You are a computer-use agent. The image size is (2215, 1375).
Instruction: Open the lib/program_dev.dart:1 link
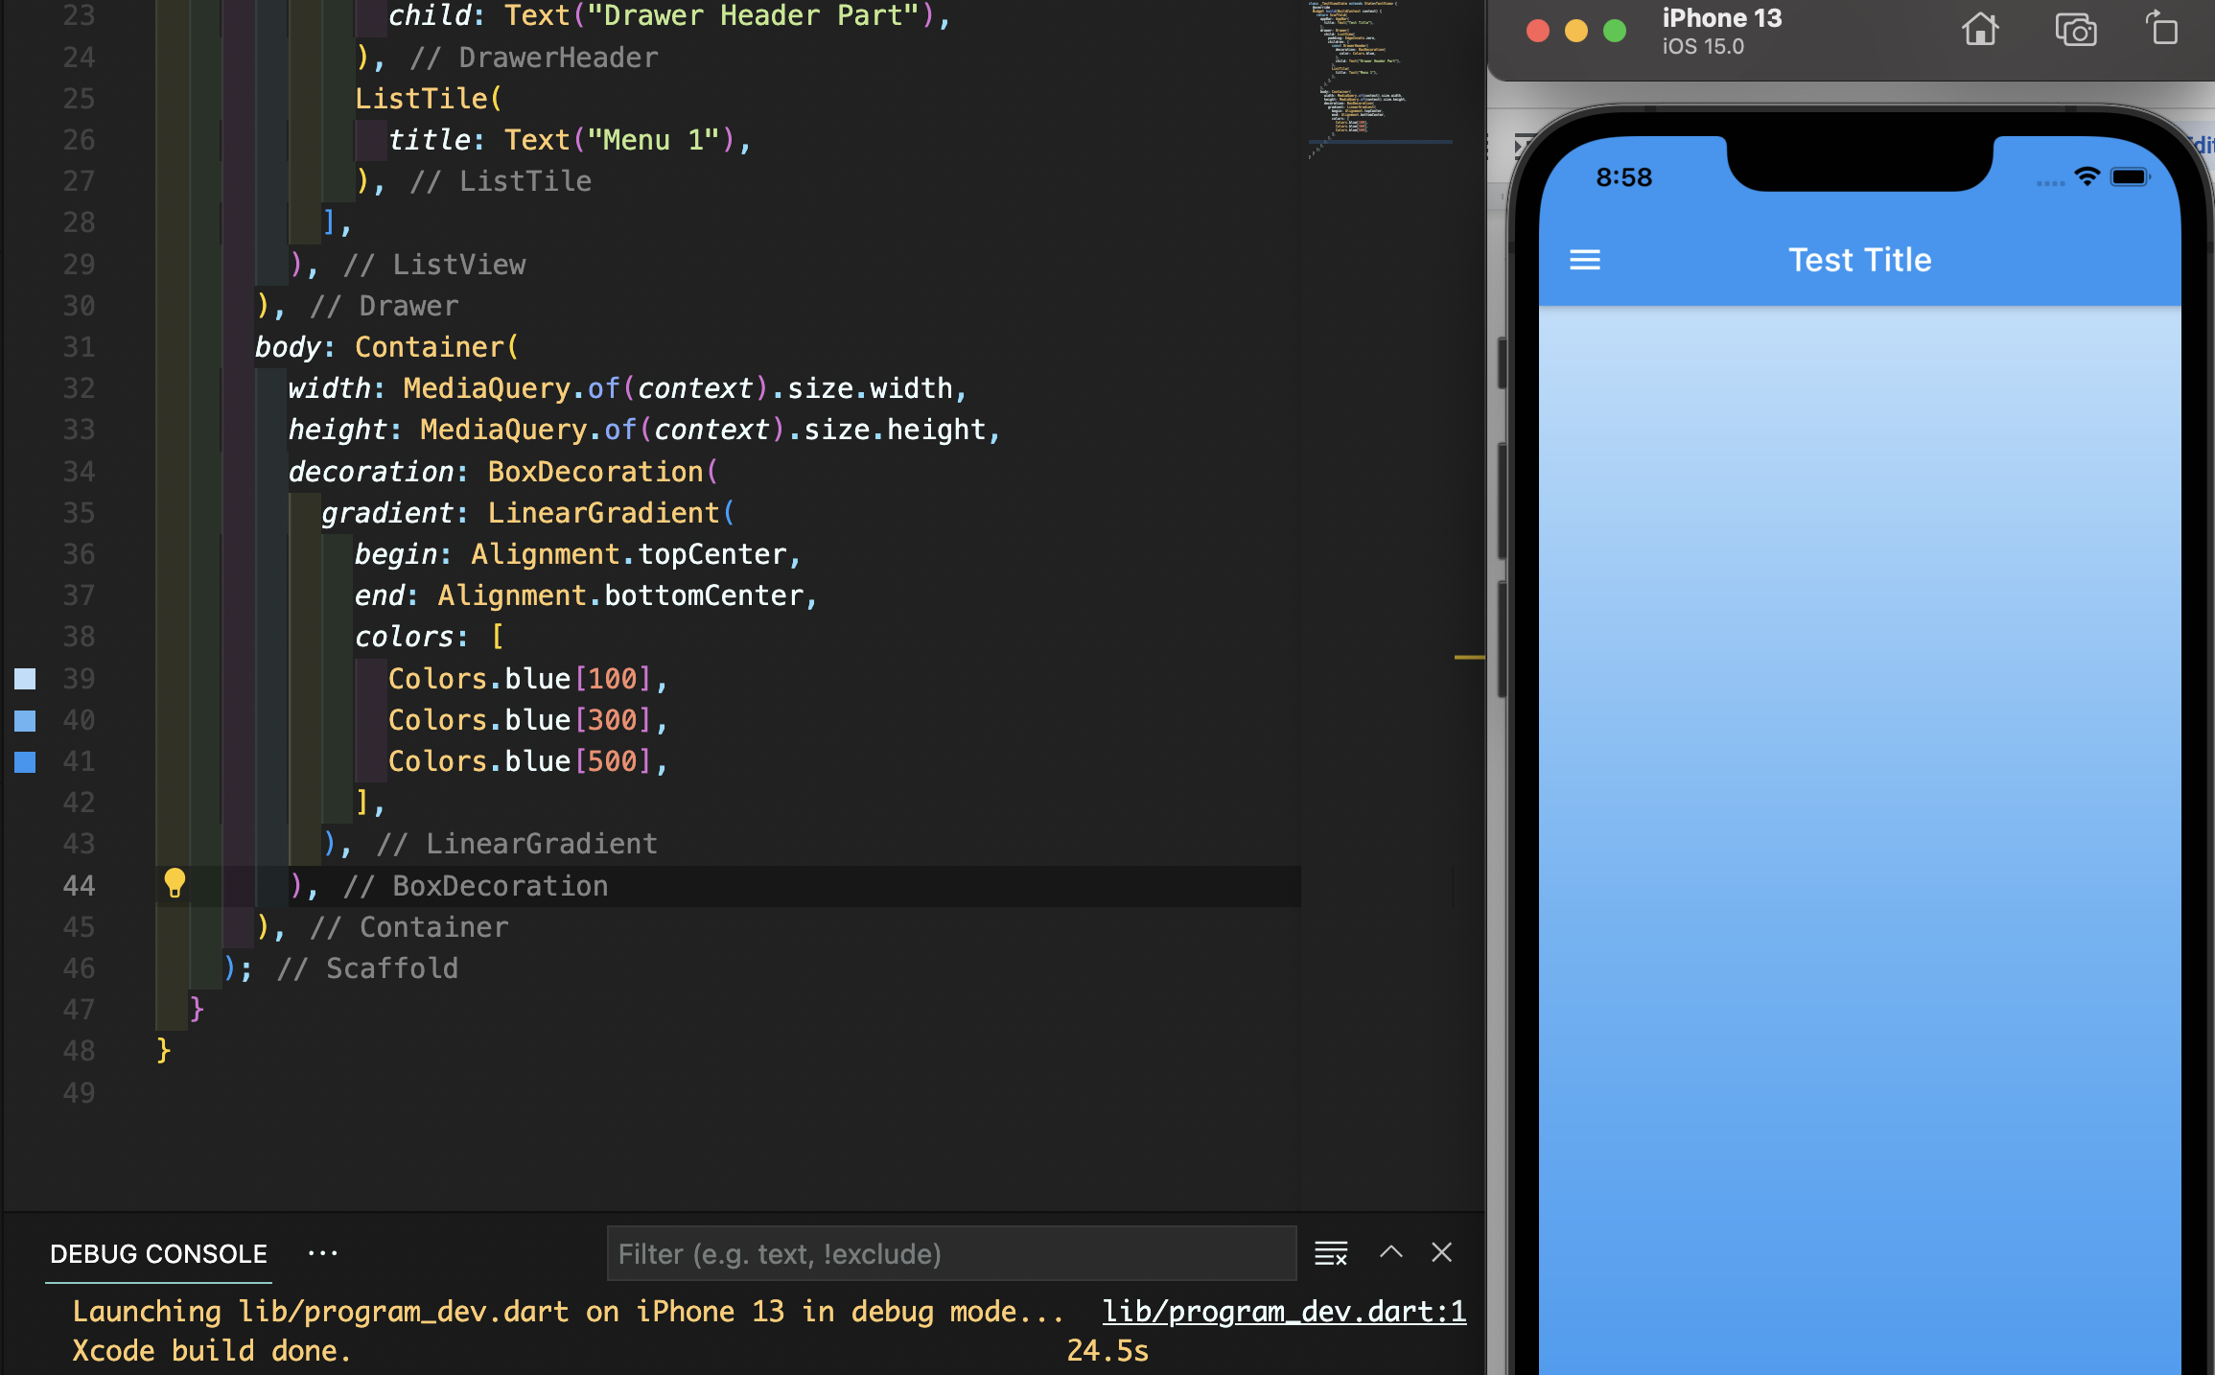(1284, 1311)
